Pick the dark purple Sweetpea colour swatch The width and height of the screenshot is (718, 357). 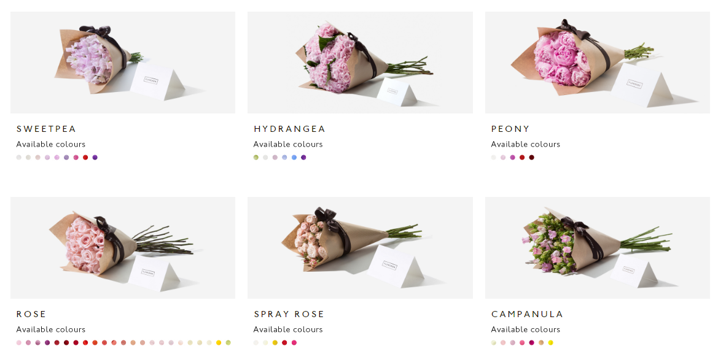click(95, 157)
